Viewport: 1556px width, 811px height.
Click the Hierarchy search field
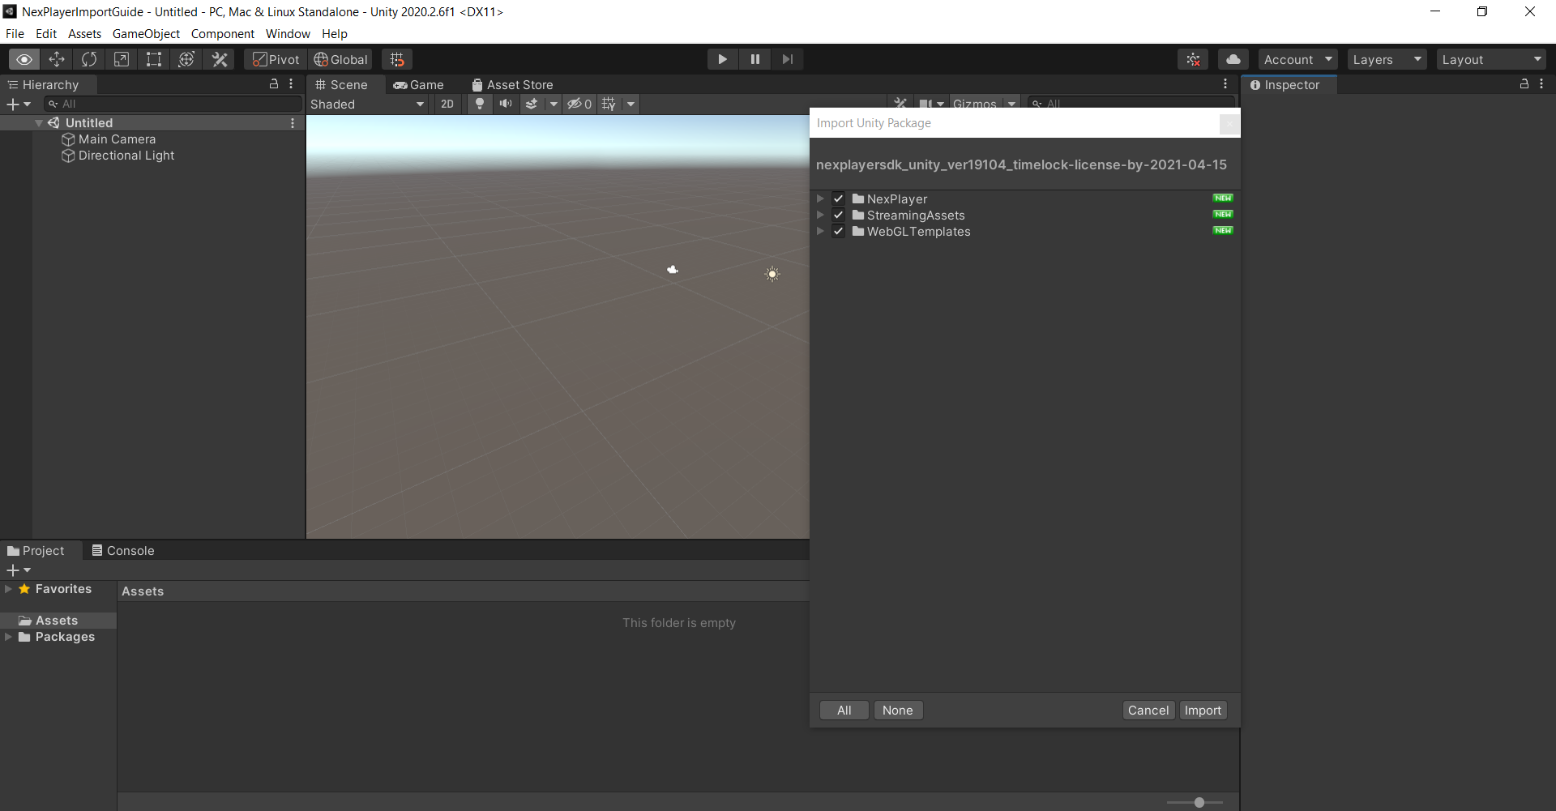point(173,104)
